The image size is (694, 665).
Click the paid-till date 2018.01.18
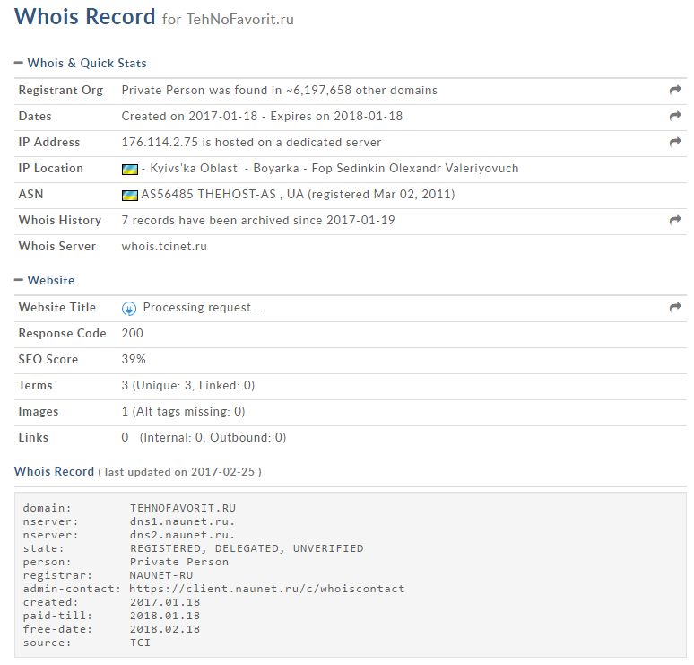165,616
